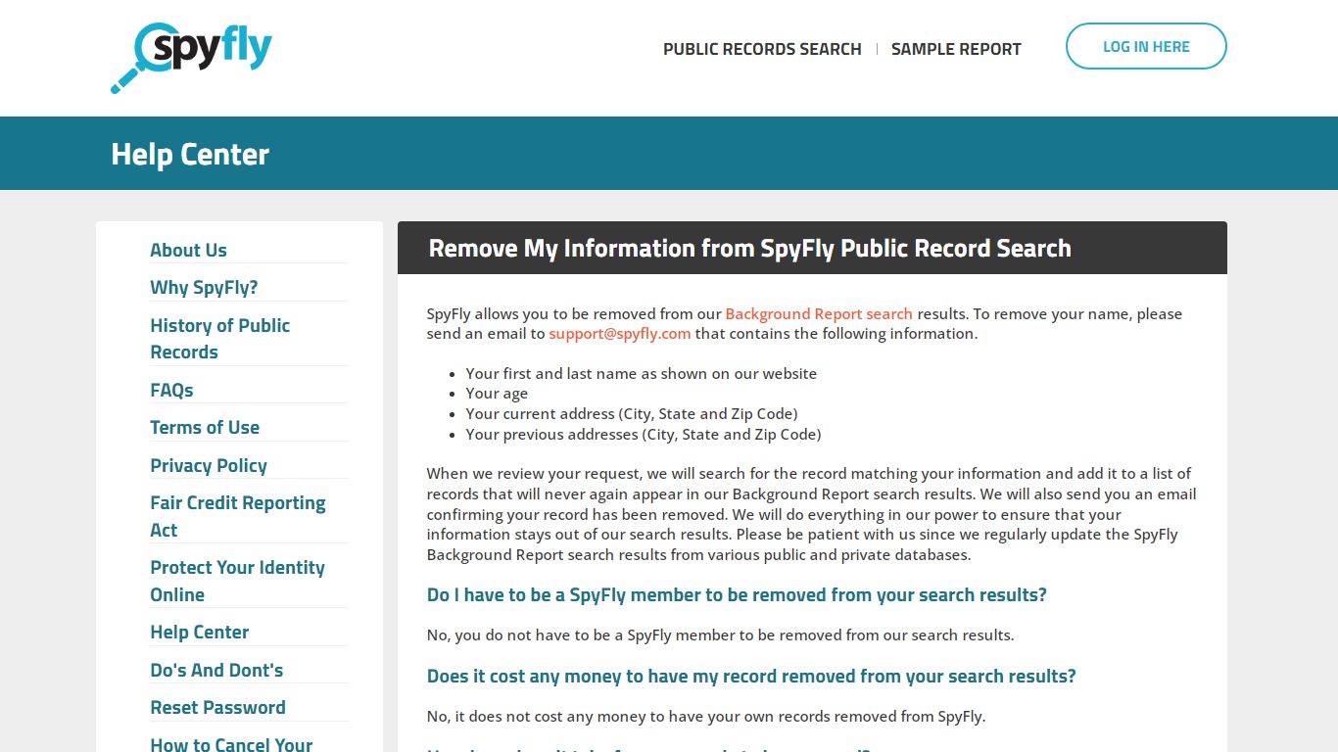Open the Do's And Dont's link
The height and width of the screenshot is (752, 1338).
pos(216,670)
